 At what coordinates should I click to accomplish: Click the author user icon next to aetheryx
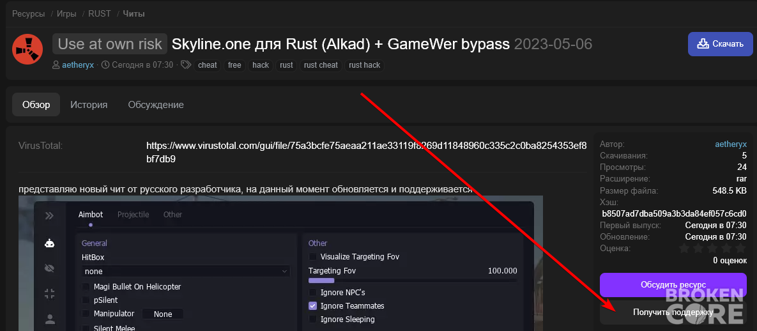56,65
